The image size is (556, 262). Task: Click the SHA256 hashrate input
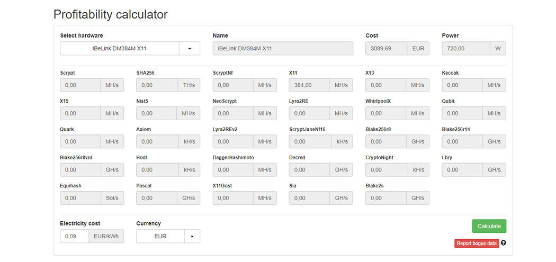[x=157, y=85]
